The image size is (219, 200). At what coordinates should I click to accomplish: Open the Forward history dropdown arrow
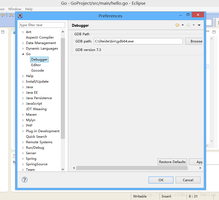[194, 25]
